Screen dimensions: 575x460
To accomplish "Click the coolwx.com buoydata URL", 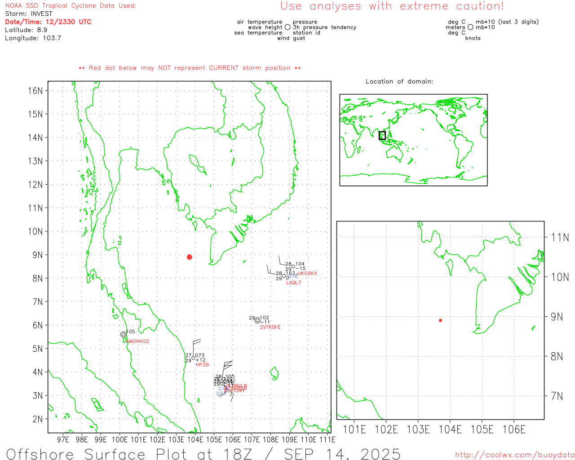I will [x=515, y=455].
